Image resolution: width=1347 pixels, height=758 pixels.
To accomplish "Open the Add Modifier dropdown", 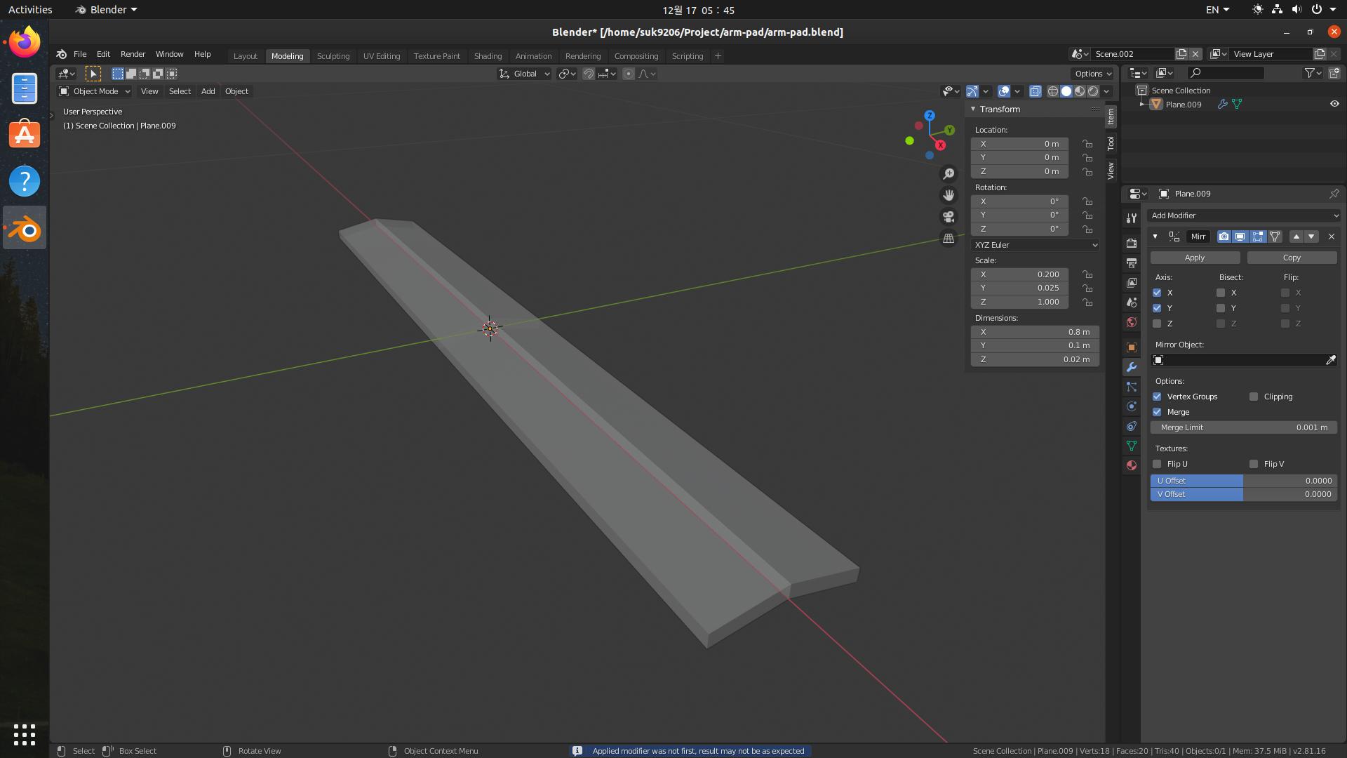I will coord(1244,215).
